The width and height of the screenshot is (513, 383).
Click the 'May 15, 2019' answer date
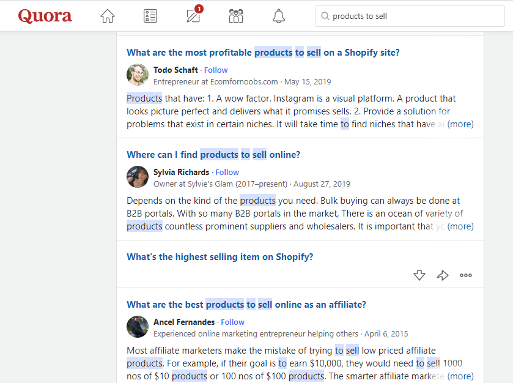[308, 82]
